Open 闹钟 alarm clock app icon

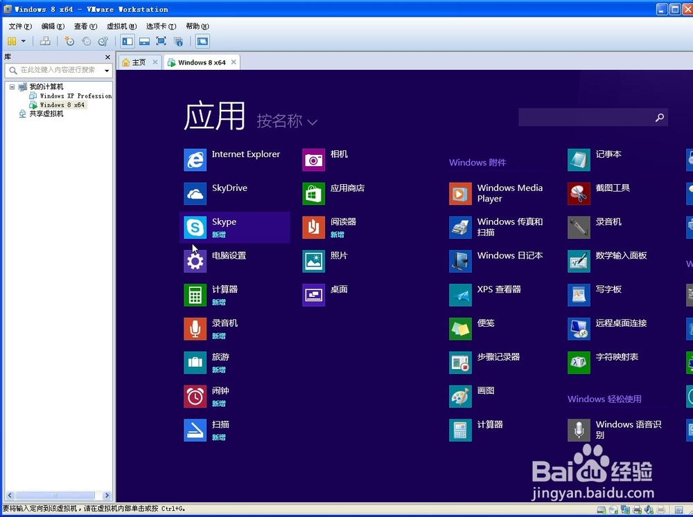click(x=195, y=396)
